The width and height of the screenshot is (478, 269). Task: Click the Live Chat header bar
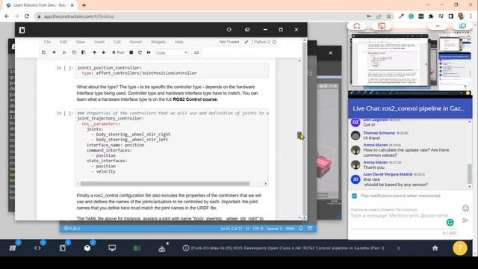(410, 108)
